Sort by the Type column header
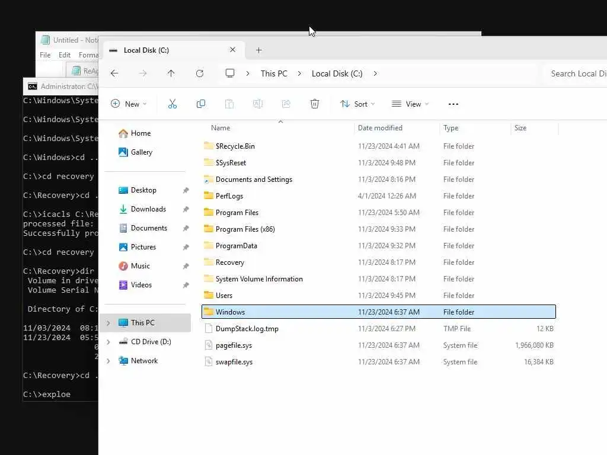This screenshot has width=607, height=455. coord(451,128)
